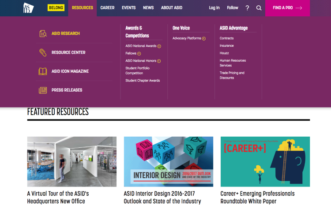Click the Resource Center paperclip icon
The height and width of the screenshot is (213, 331).
tap(43, 52)
